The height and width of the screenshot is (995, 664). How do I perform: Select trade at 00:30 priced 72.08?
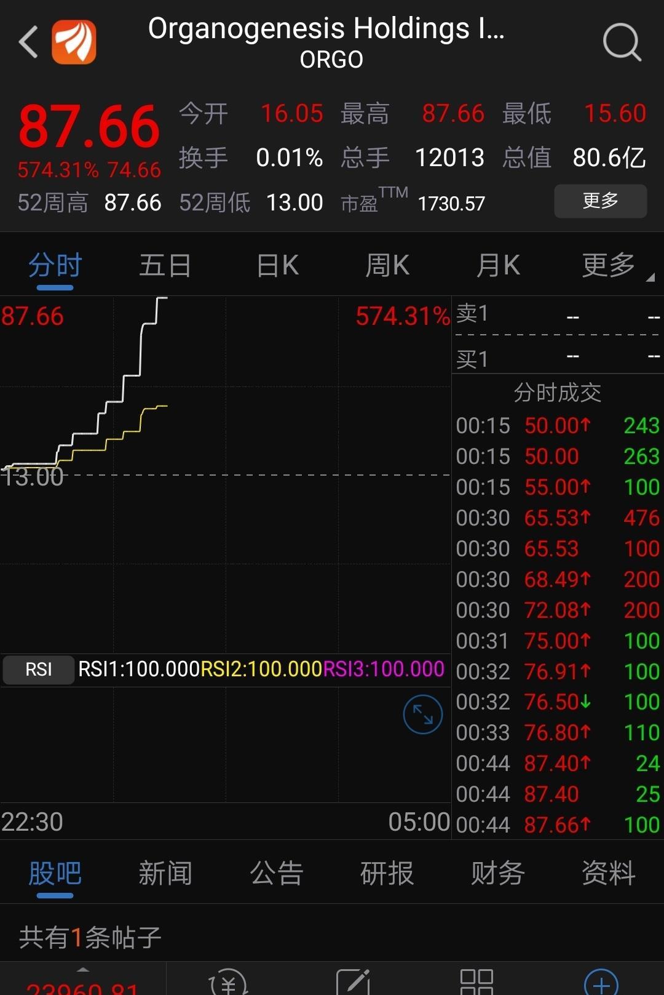tap(558, 610)
